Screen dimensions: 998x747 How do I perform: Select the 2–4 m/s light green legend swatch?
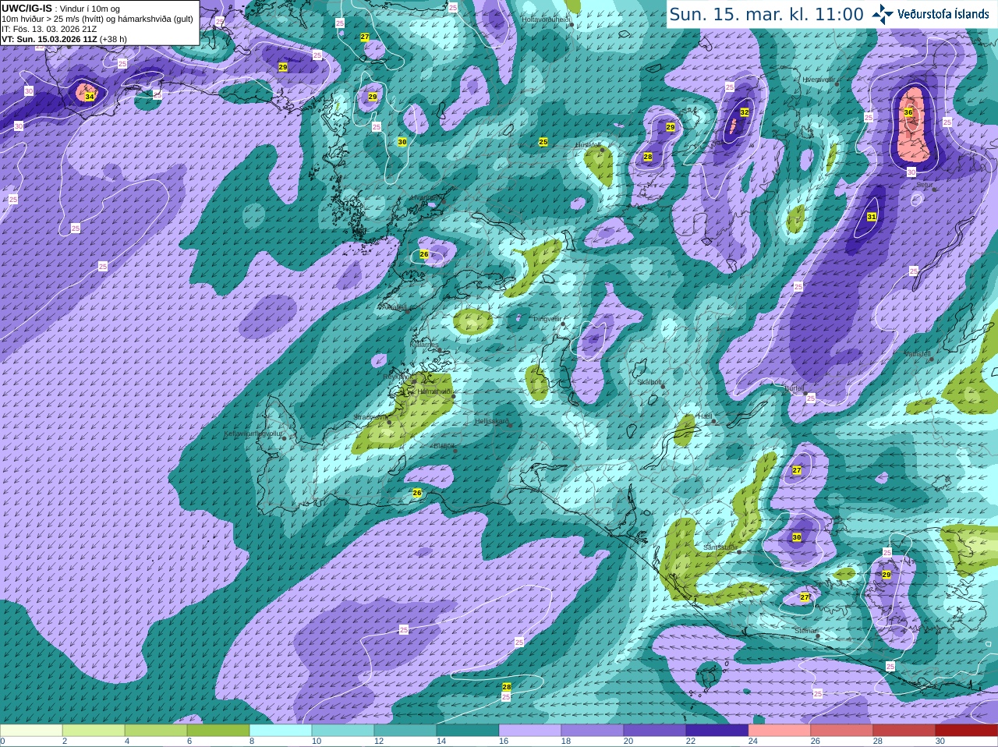pyautogui.click(x=94, y=731)
